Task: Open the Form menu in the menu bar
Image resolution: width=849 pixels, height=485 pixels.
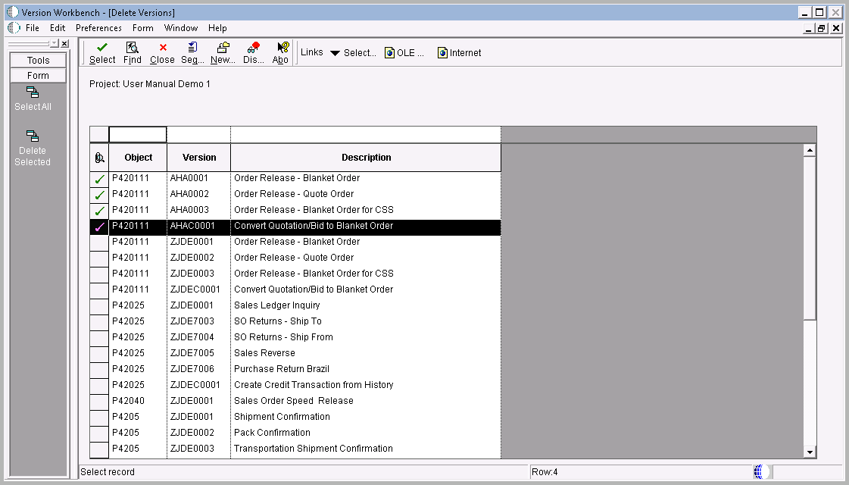Action: click(143, 28)
